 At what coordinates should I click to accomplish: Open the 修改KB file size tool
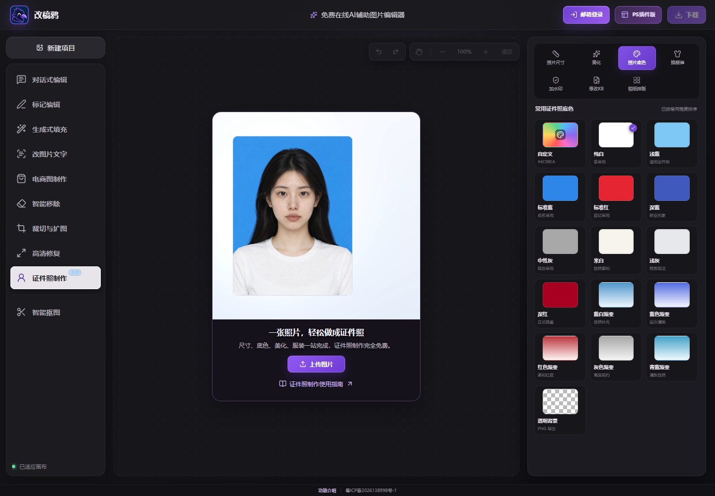point(596,84)
